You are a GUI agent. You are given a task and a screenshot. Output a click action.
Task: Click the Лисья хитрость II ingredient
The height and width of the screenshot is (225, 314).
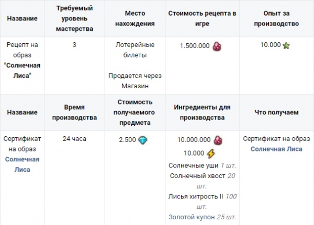(x=192, y=196)
